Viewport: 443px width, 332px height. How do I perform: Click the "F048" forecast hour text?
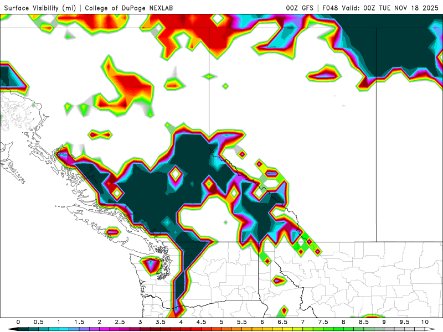tap(330, 8)
